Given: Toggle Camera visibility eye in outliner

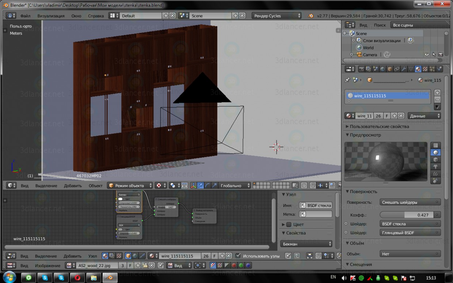Looking at the screenshot, I should pyautogui.click(x=426, y=54).
